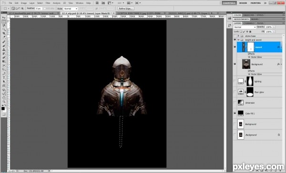Select the Eraser tool

(4, 58)
